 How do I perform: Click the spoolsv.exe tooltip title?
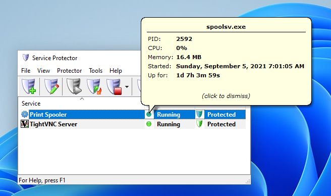click(x=226, y=27)
